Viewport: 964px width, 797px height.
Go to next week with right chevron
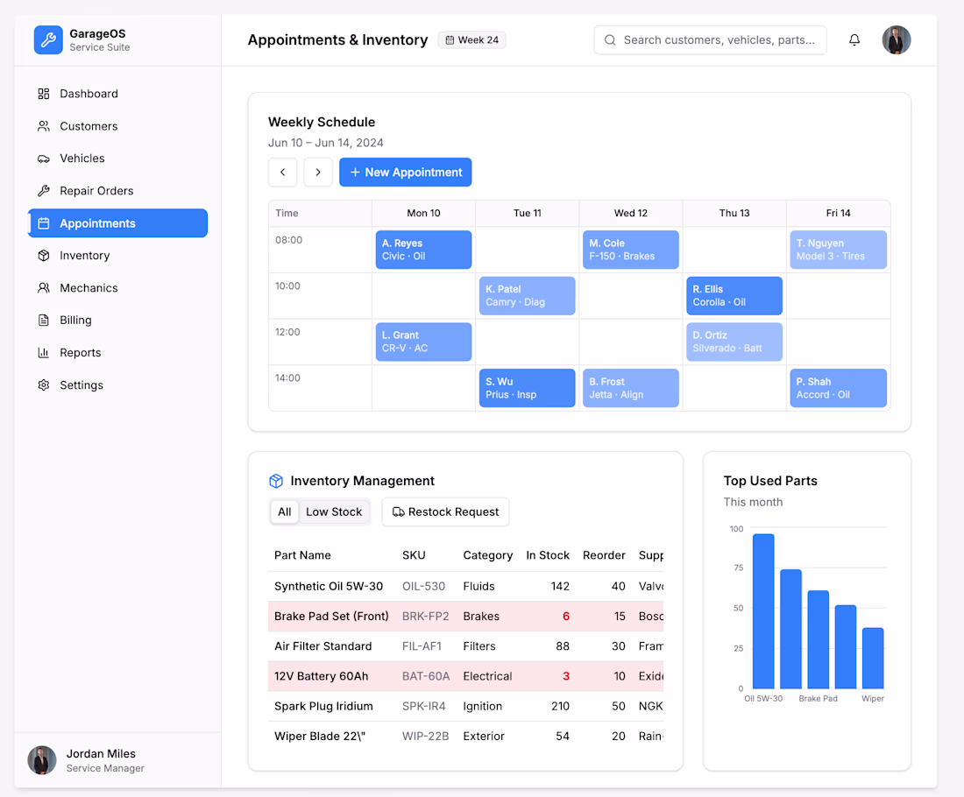(x=318, y=172)
